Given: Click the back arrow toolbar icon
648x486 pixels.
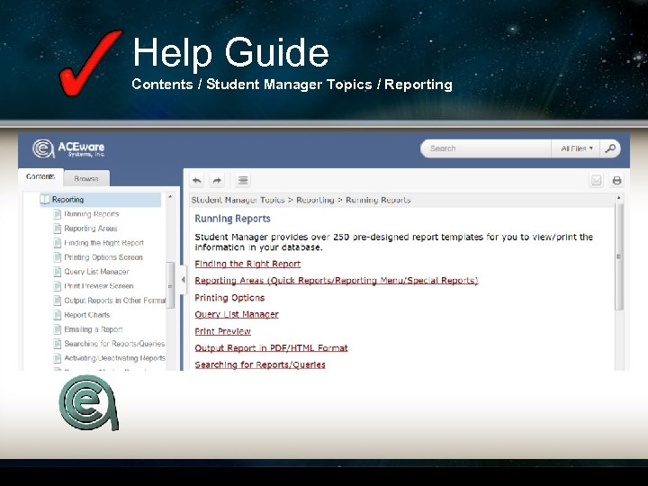Looking at the screenshot, I should click(x=197, y=181).
